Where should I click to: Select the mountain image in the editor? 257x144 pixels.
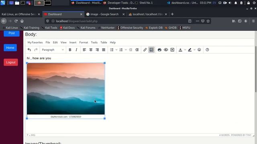coord(66,91)
